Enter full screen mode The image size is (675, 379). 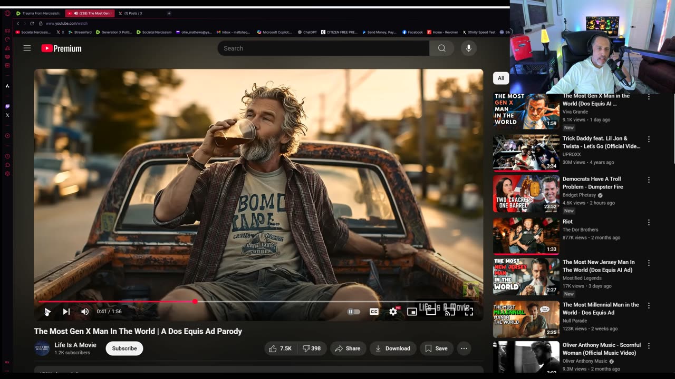(469, 312)
